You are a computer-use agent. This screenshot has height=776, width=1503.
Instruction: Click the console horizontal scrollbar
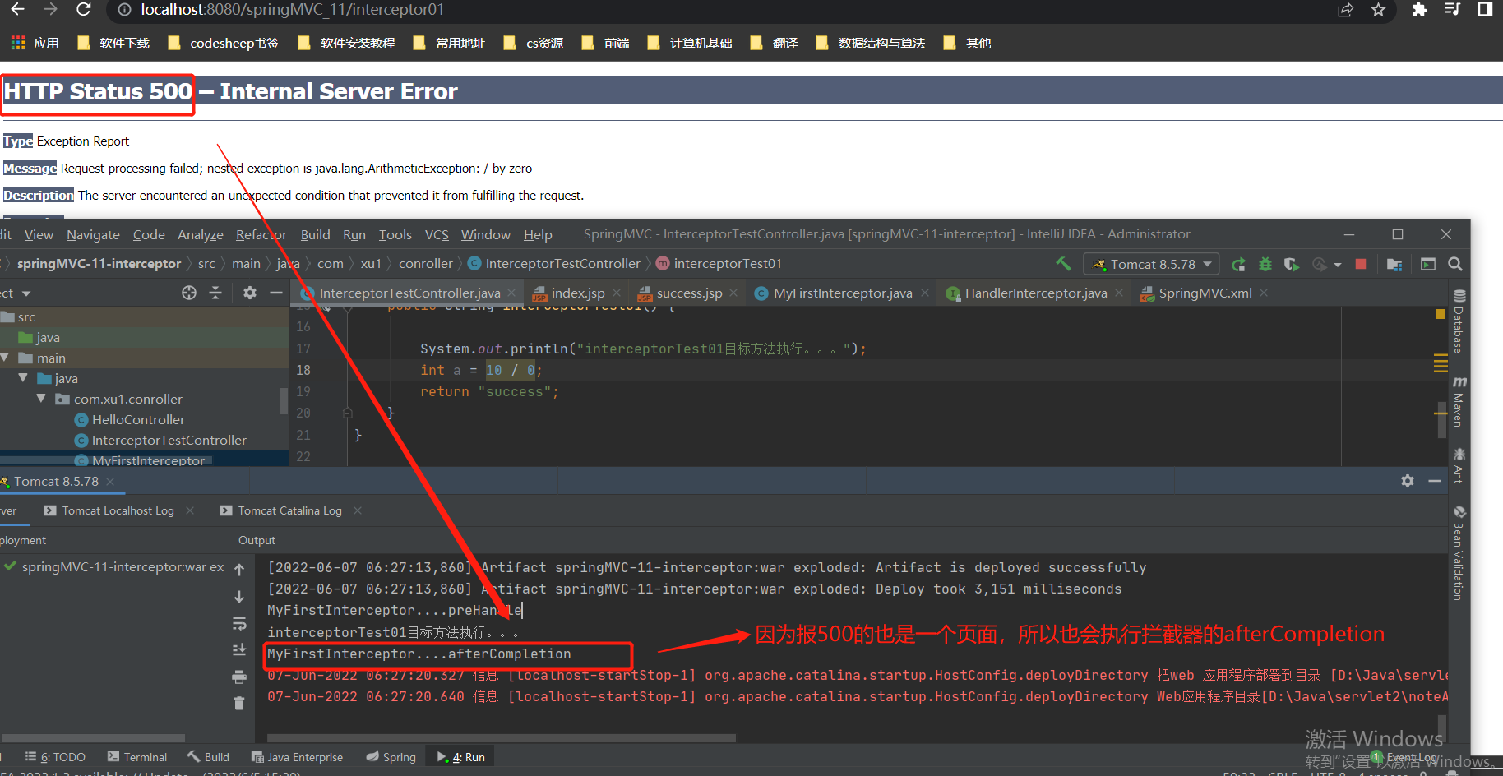click(502, 737)
